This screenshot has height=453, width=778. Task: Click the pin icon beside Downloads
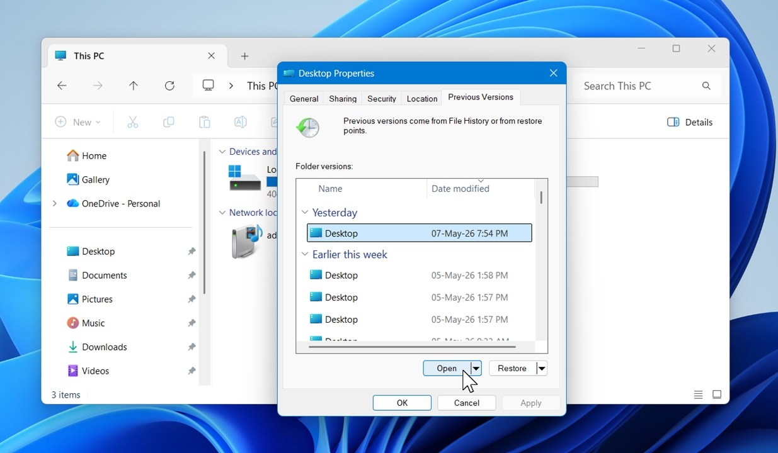coord(192,347)
